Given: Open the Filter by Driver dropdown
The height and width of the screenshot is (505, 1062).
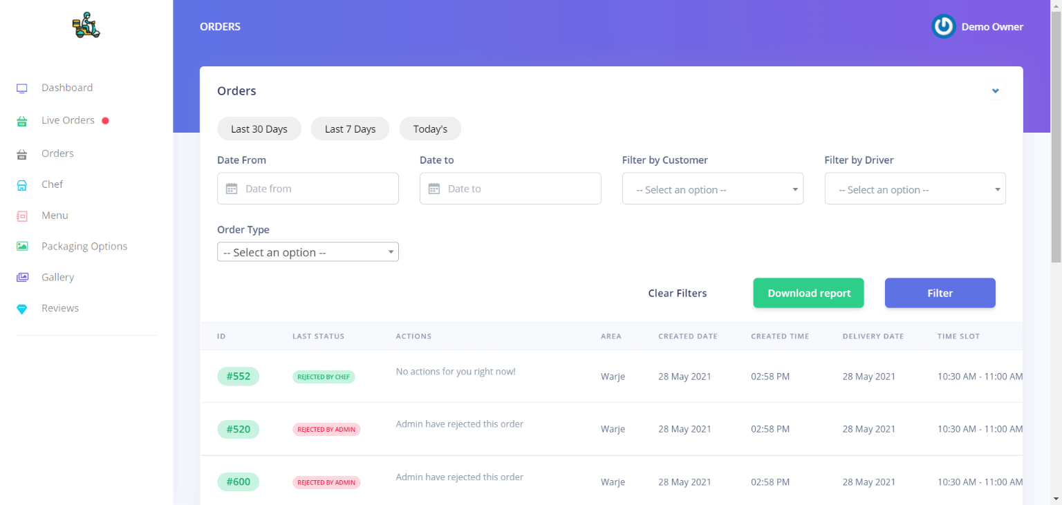Looking at the screenshot, I should point(915,189).
